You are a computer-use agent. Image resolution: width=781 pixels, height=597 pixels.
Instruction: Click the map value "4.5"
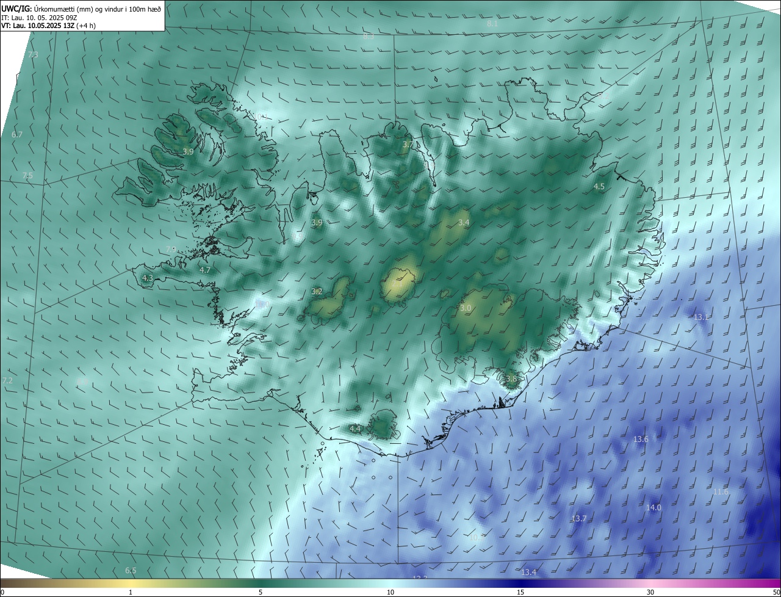[x=599, y=187]
